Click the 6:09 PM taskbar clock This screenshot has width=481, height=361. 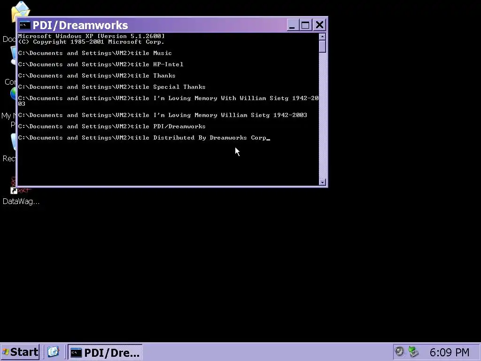tap(450, 353)
